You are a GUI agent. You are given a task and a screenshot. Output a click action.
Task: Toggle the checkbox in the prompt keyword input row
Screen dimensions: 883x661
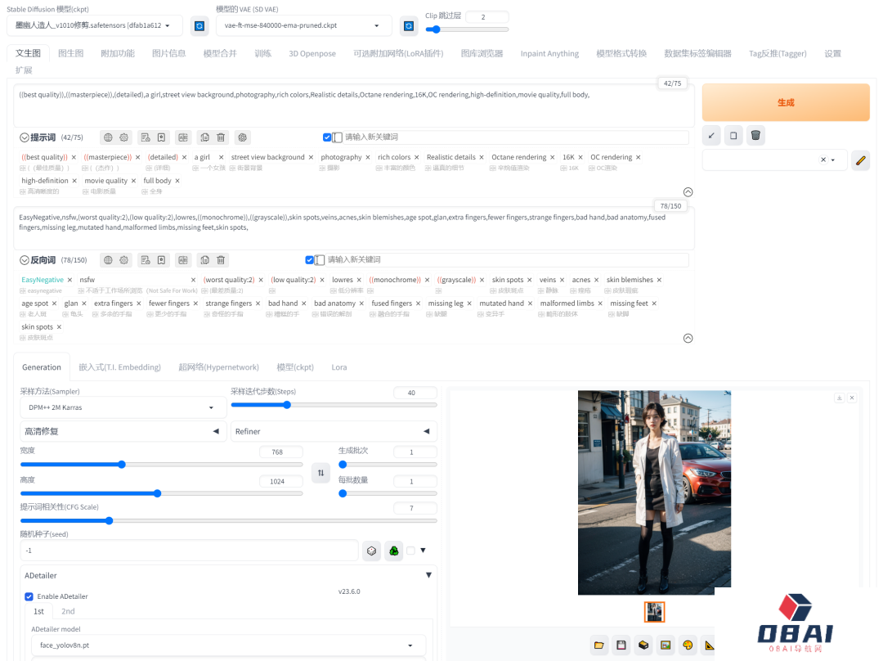click(x=326, y=137)
